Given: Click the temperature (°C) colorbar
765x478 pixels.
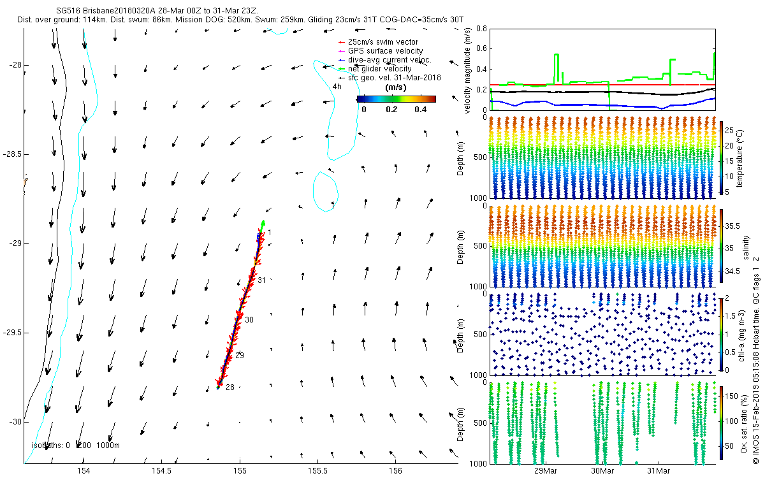Looking at the screenshot, I should point(722,156).
